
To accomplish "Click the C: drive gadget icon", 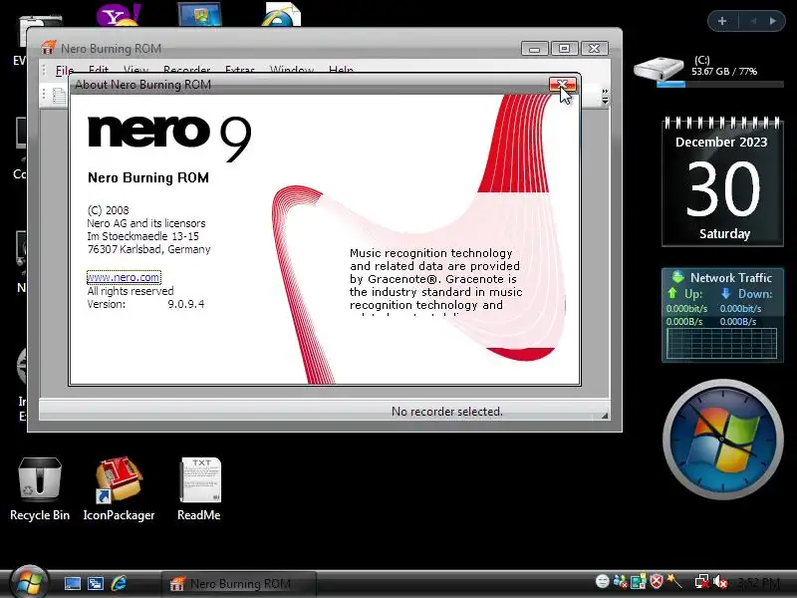I will [x=660, y=68].
